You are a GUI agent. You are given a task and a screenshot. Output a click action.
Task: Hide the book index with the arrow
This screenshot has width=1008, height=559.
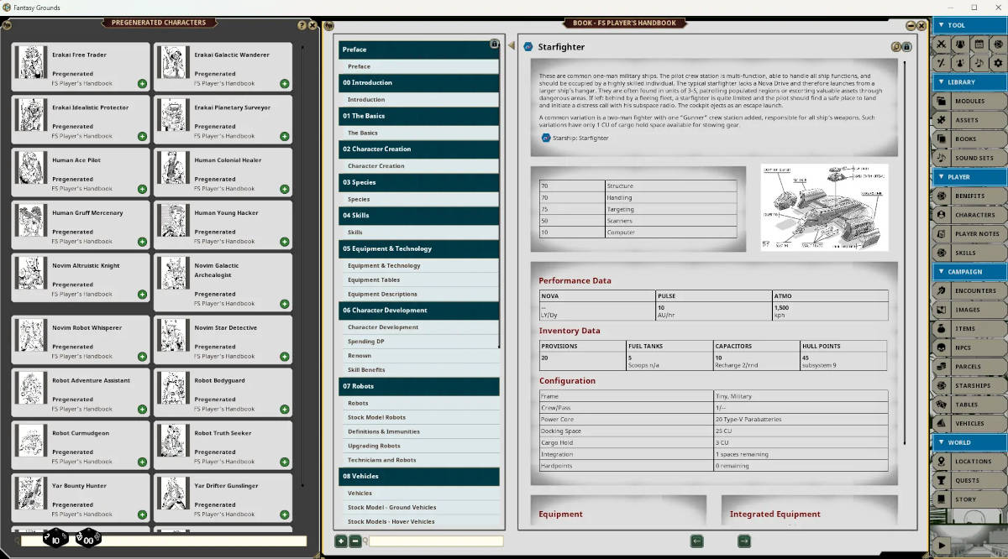(512, 46)
